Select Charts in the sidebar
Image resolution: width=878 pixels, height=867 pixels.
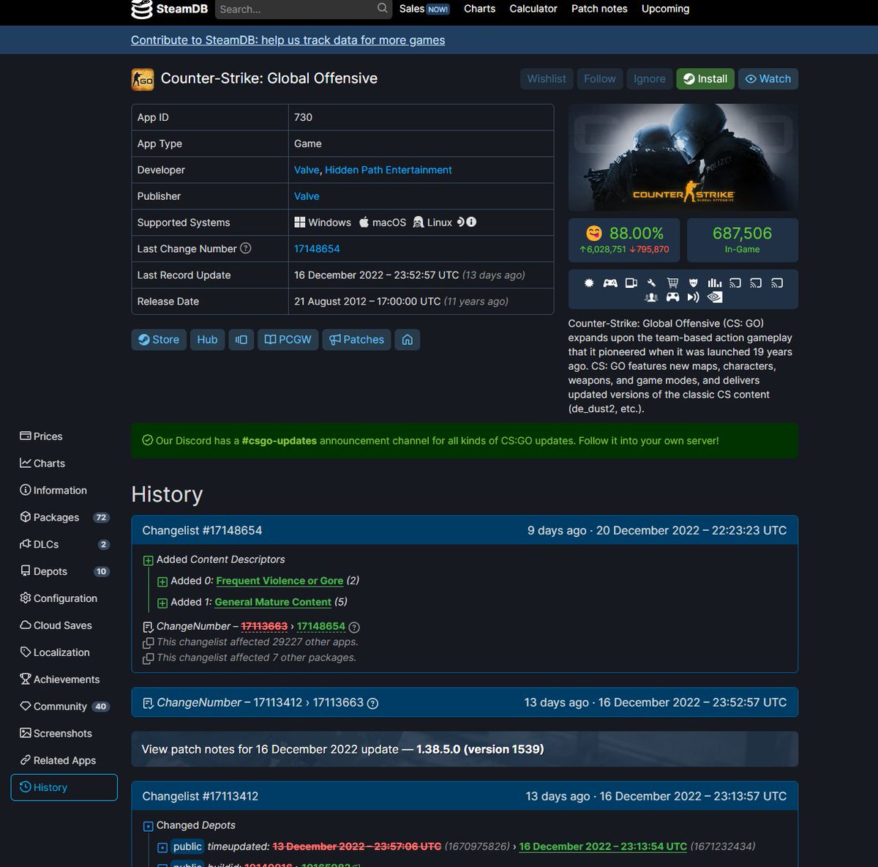(x=64, y=464)
